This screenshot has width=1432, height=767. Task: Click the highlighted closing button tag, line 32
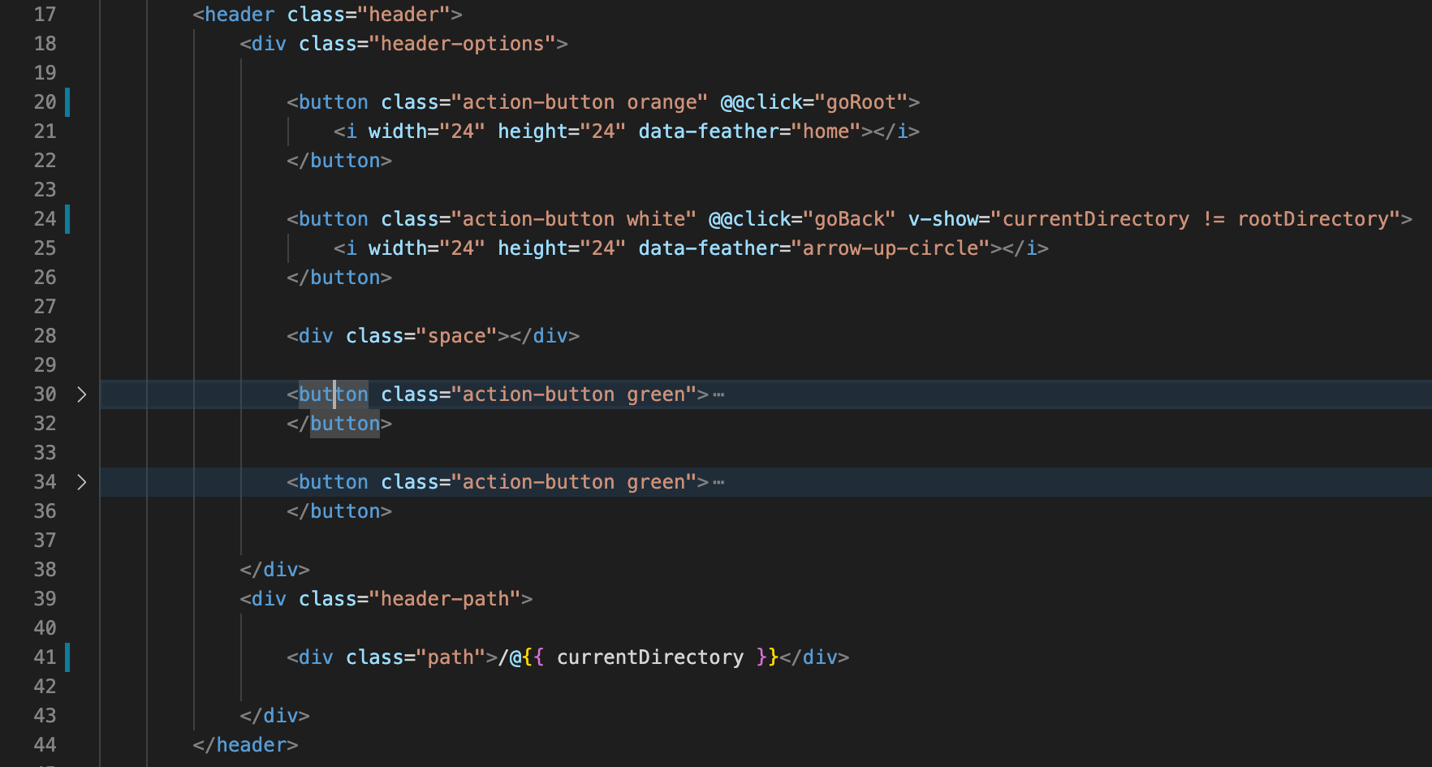pos(344,424)
